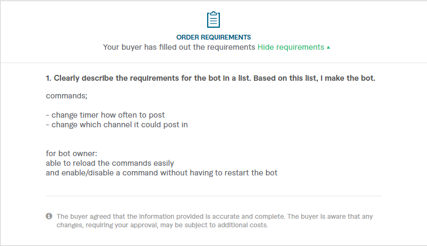Click the 'subject to additional costs' line

[162, 225]
